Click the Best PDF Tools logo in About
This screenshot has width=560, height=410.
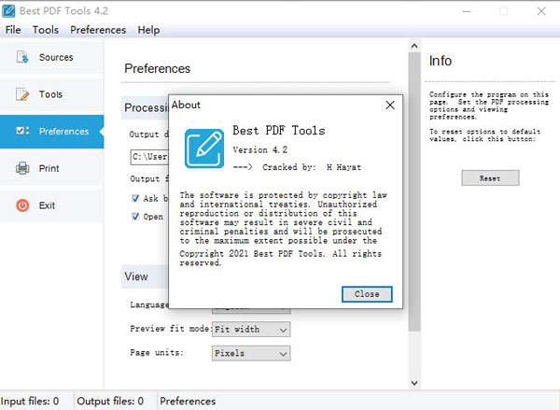pos(204,148)
